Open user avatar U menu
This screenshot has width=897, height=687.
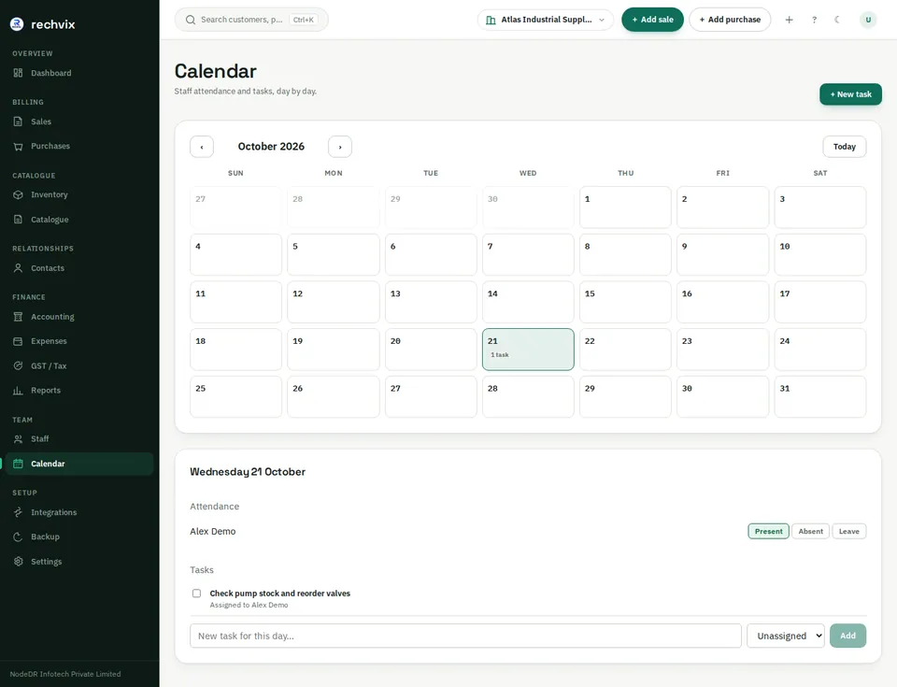868,20
